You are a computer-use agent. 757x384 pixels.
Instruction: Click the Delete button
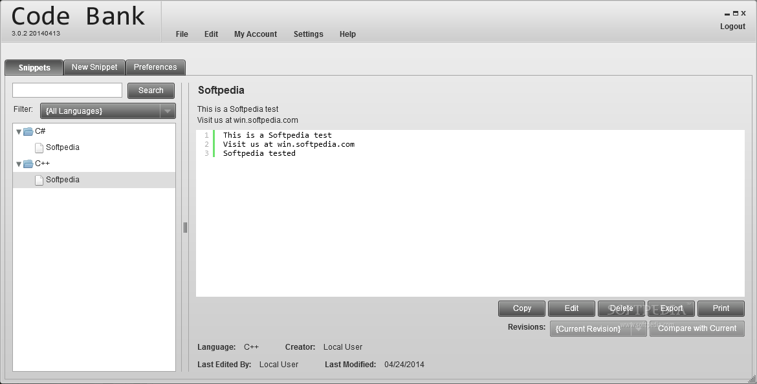click(x=621, y=308)
